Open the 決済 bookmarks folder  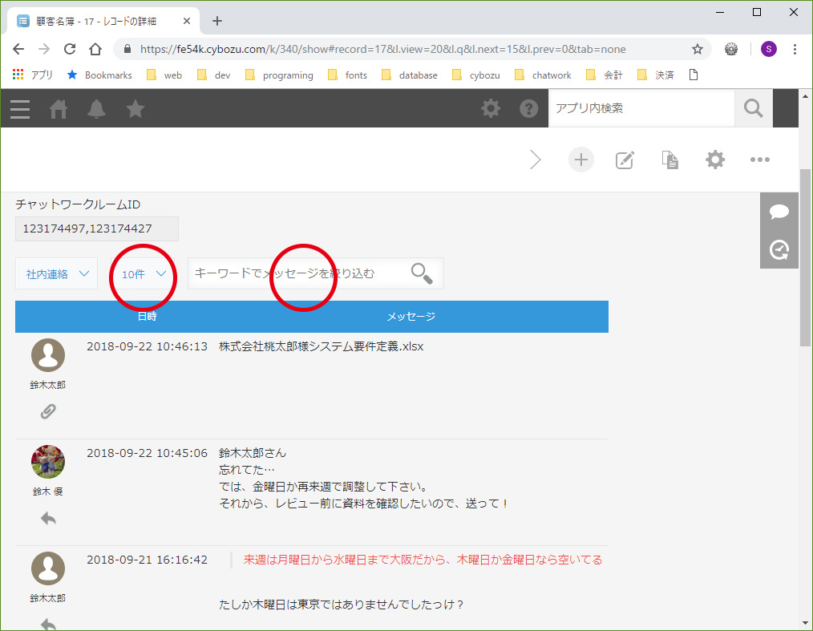click(x=655, y=75)
